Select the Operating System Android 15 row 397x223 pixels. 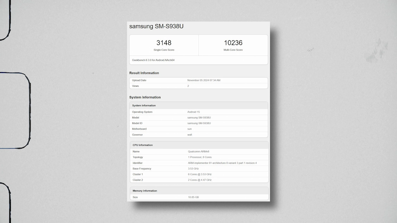(x=198, y=112)
